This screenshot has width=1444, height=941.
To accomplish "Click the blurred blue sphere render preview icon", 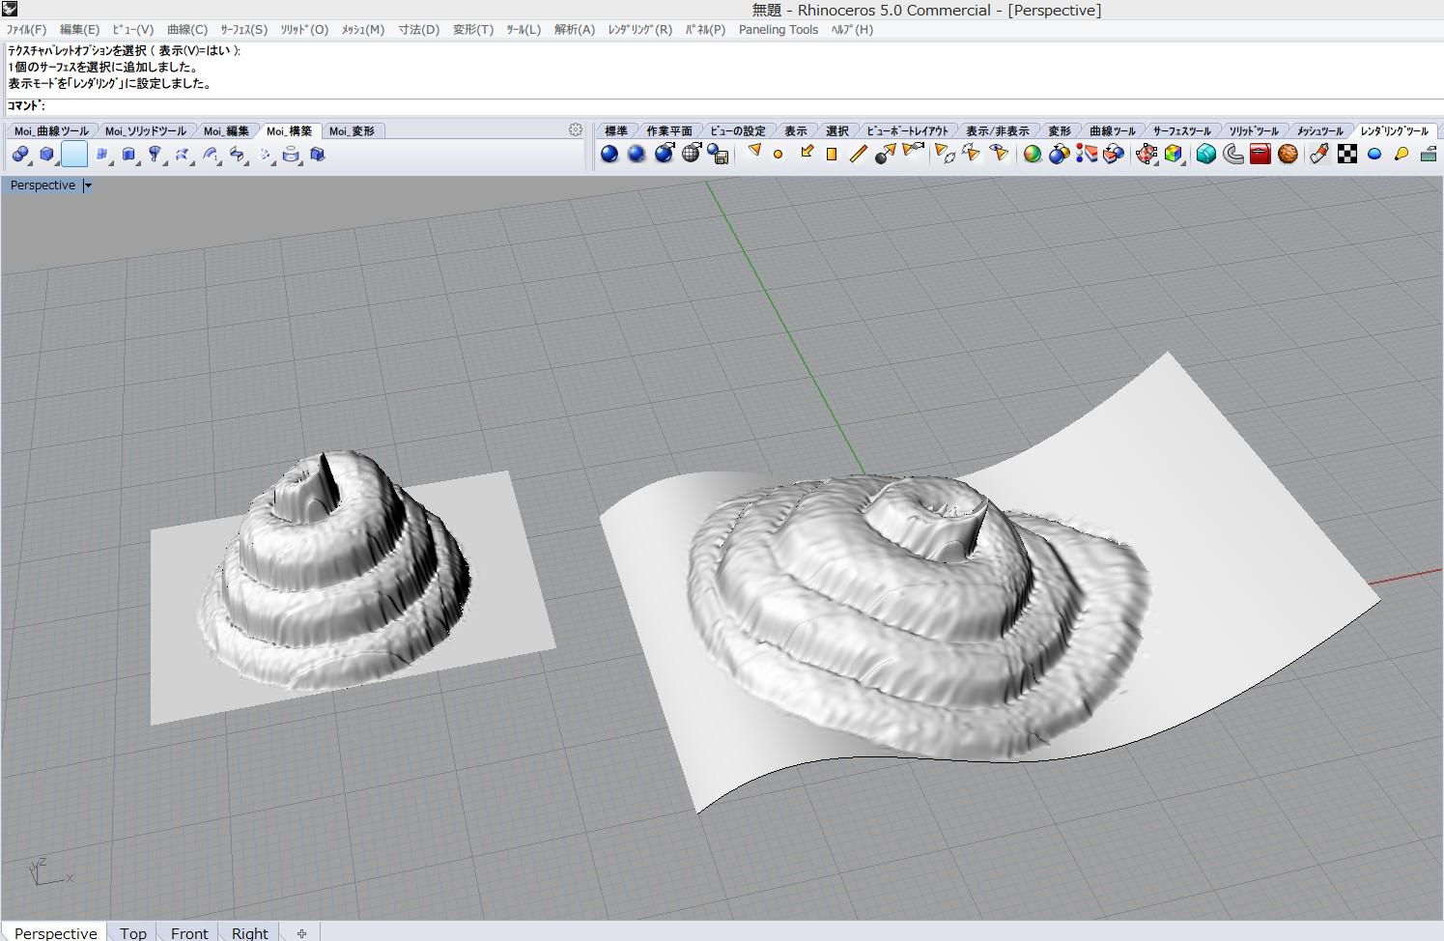I will pyautogui.click(x=637, y=154).
